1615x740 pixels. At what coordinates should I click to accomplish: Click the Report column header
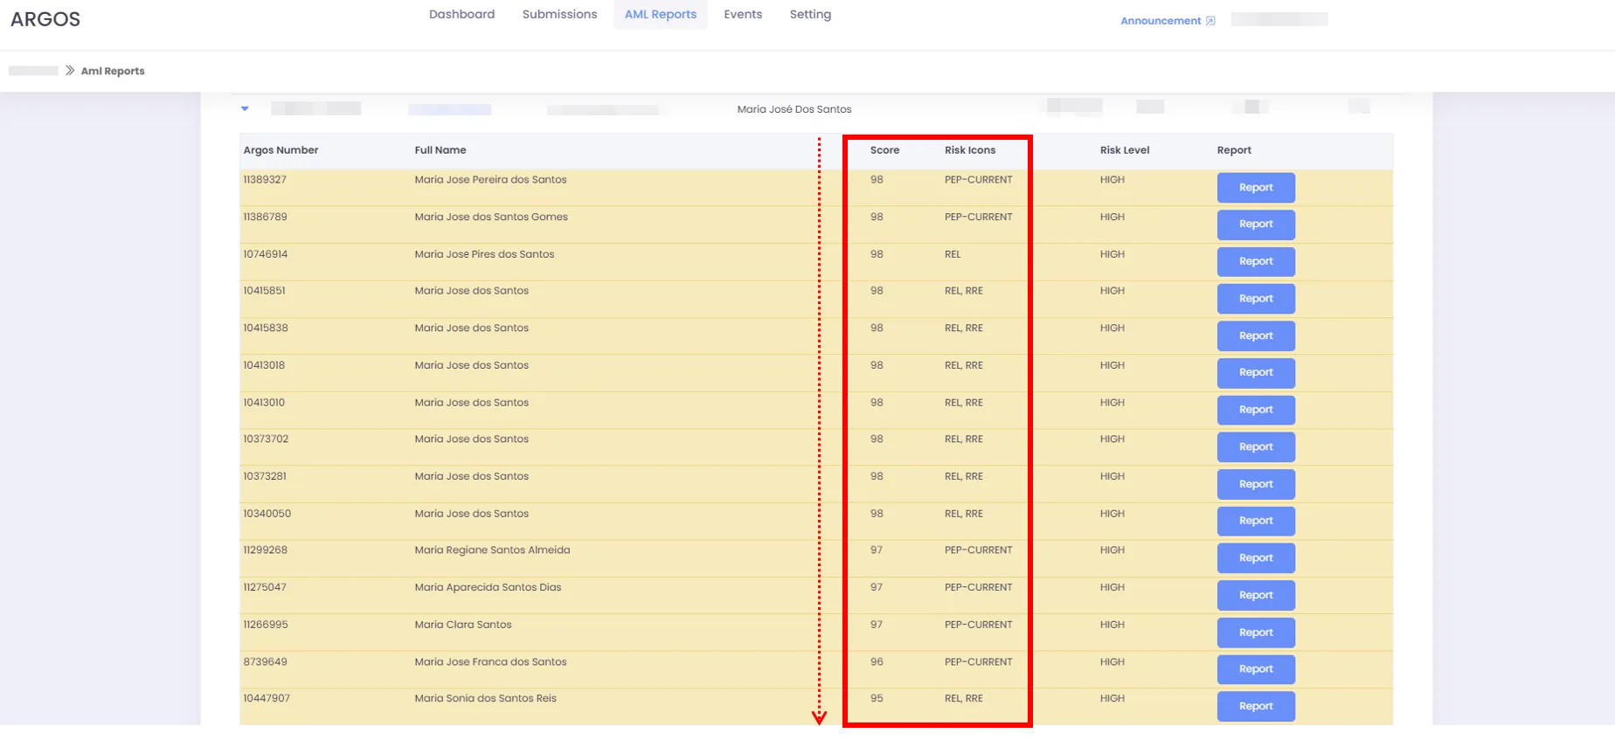coord(1234,150)
